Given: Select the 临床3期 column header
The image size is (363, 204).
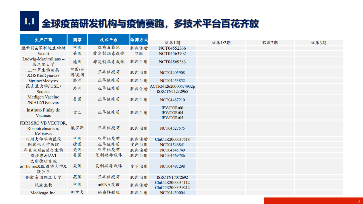Looking at the screenshot, I should point(318,43).
